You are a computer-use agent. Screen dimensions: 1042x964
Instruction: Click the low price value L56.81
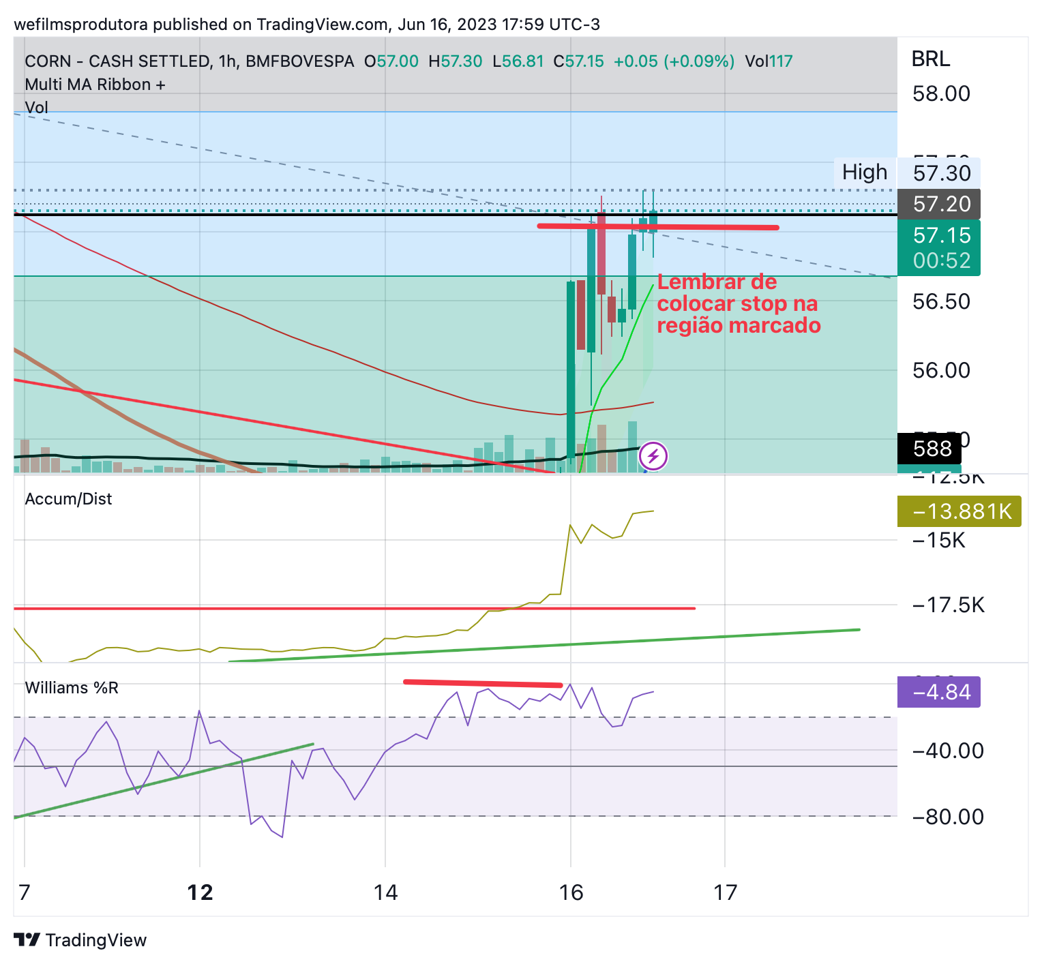click(x=518, y=61)
